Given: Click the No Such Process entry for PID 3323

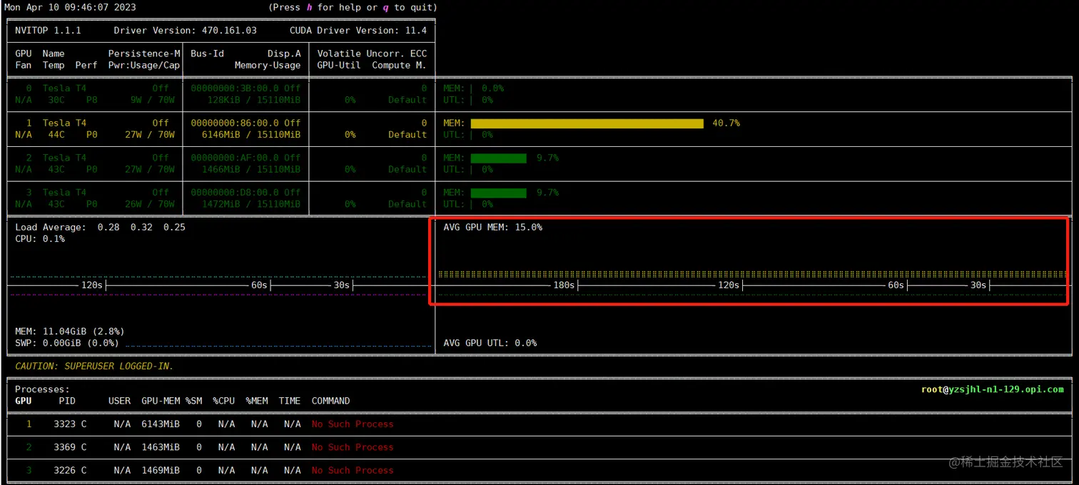Looking at the screenshot, I should [x=353, y=424].
